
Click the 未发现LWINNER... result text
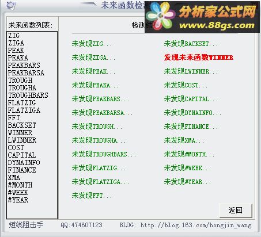pos(191,71)
